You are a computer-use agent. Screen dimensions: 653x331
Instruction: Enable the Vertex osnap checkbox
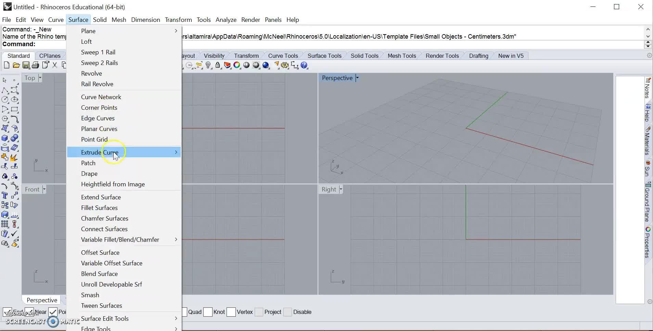tap(231, 312)
